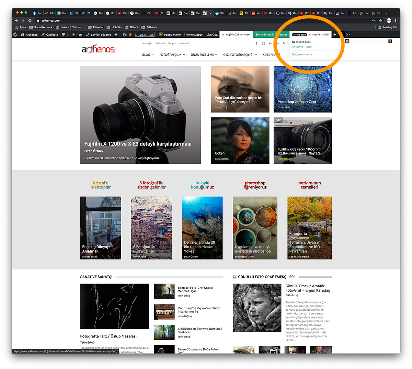Screen dimensions: 412x369
Task: Click the search magnifier in admin bar
Action: pos(397,41)
